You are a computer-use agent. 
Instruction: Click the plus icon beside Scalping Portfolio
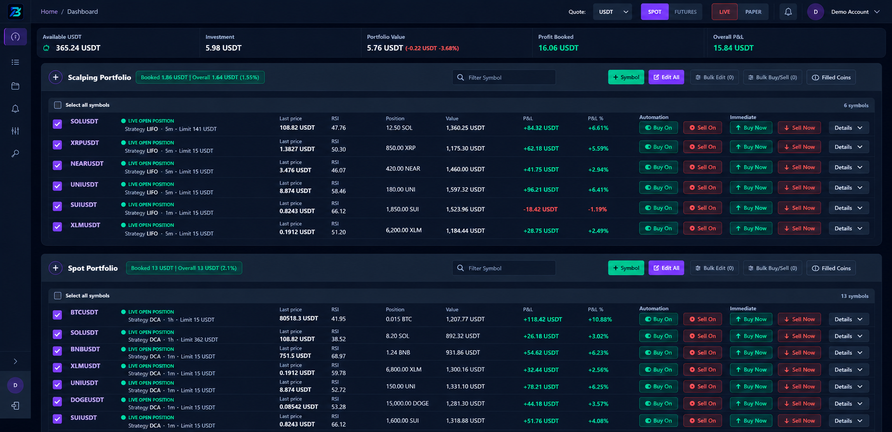(x=56, y=77)
